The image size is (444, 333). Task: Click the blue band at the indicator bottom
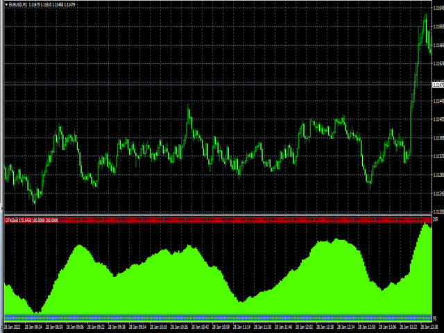pyautogui.click(x=208, y=318)
